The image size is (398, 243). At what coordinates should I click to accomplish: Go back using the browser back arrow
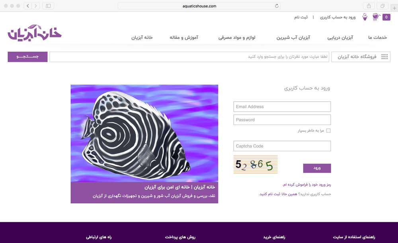pos(28,6)
